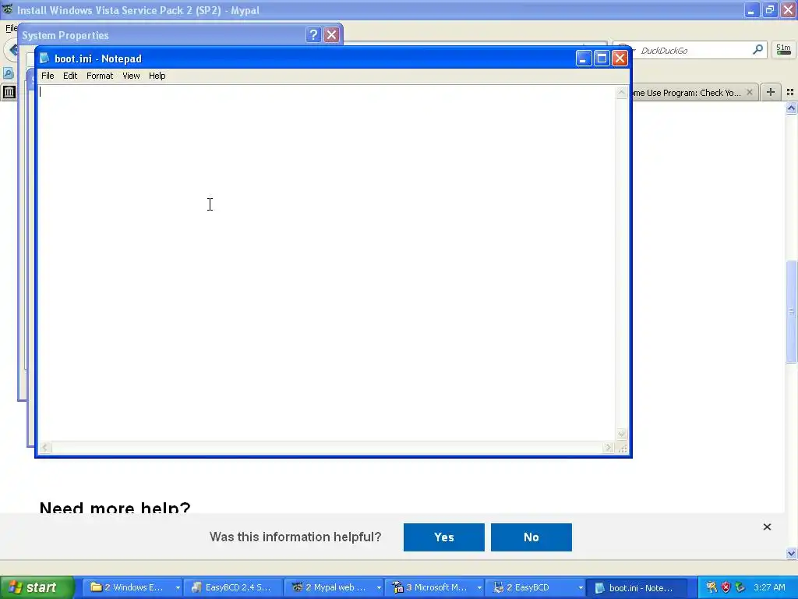Screen dimensions: 798x599
Task: Click the Yes helpful feedback button
Action: tap(443, 537)
